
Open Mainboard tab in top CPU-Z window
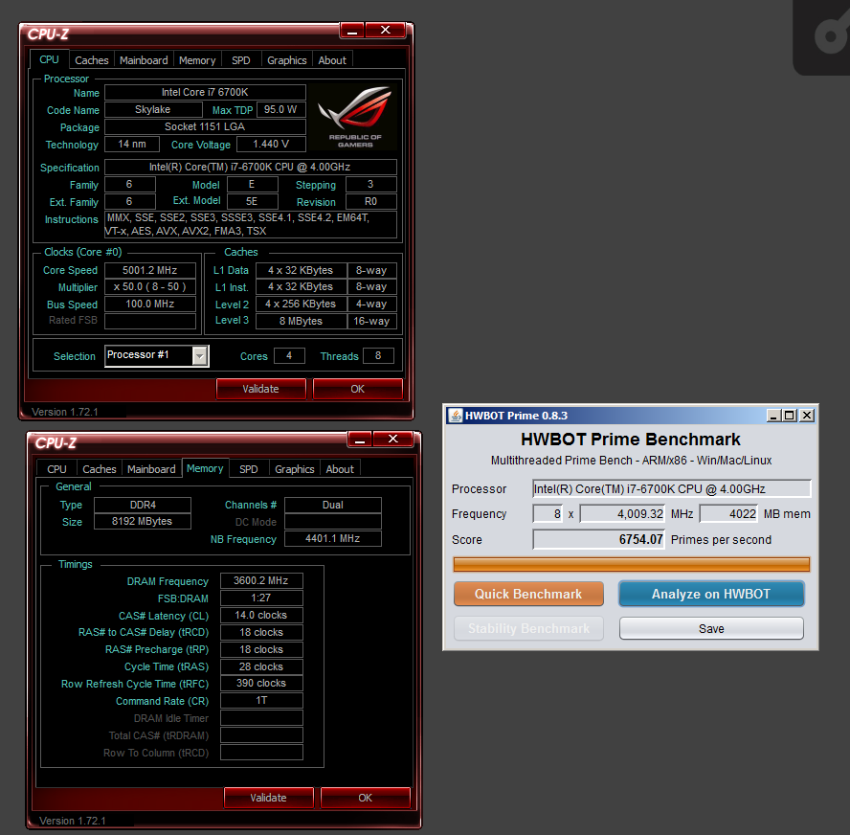[144, 60]
